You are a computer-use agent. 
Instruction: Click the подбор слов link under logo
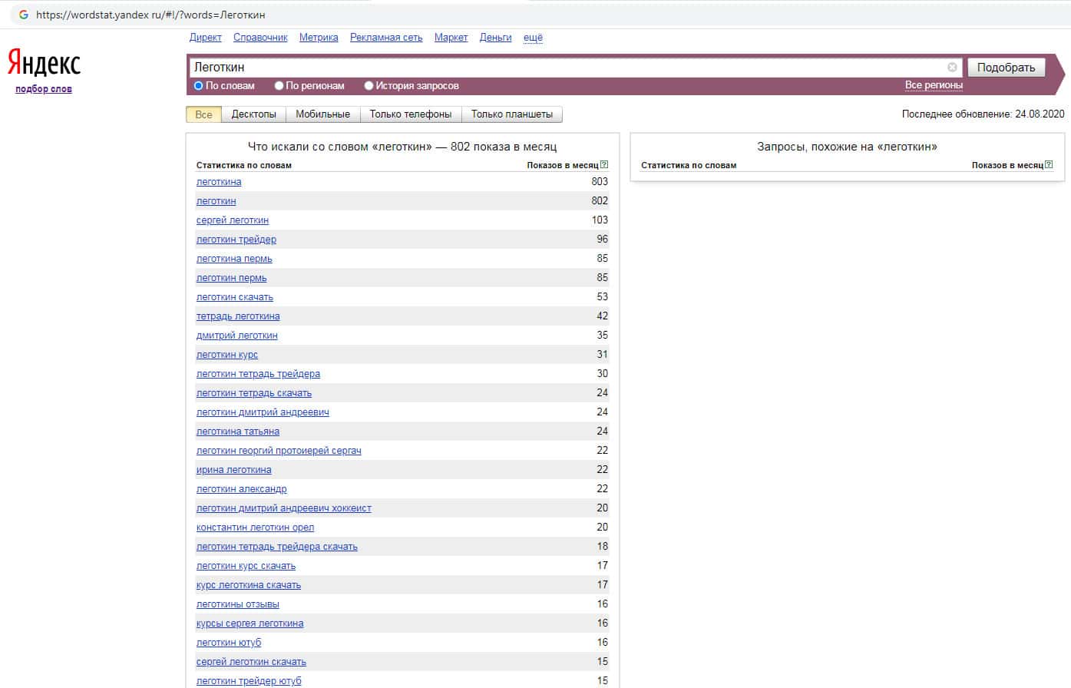pyautogui.click(x=44, y=89)
